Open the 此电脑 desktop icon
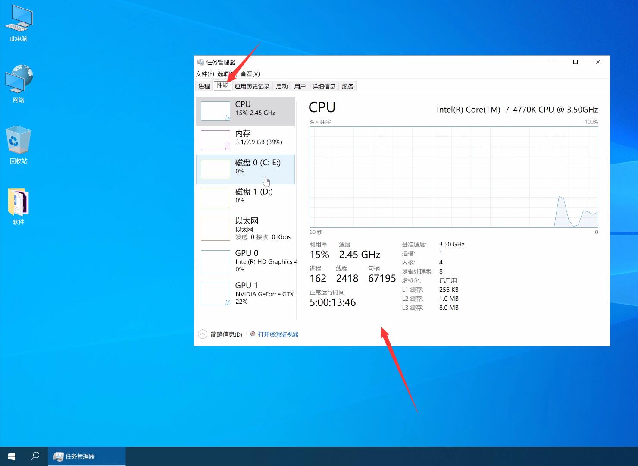Viewport: 638px width, 466px height. (19, 24)
